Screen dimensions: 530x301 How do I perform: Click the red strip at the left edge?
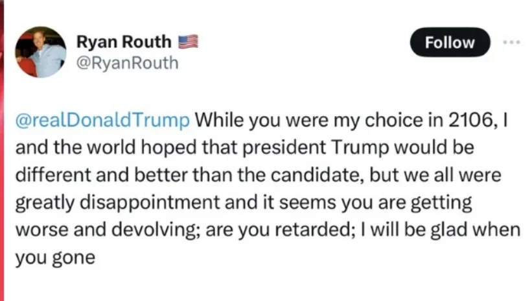(2, 150)
